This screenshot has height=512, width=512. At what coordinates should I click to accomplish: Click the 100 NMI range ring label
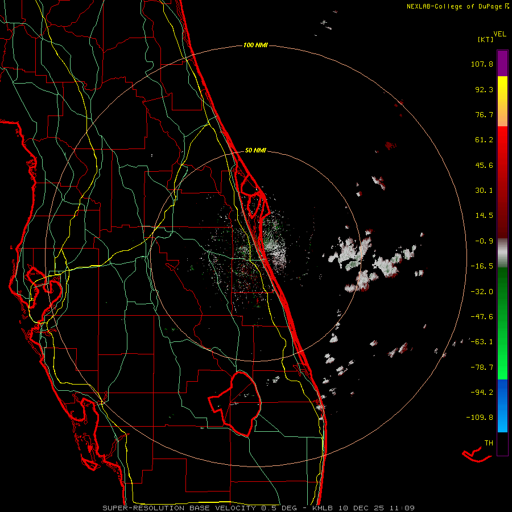click(x=255, y=45)
